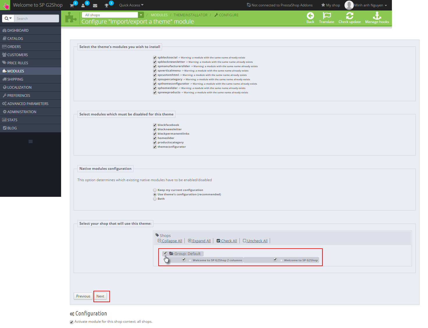Uncheck the spverticalmenu checkbox
Viewport: 428px width, 328px height.
[x=155, y=71]
